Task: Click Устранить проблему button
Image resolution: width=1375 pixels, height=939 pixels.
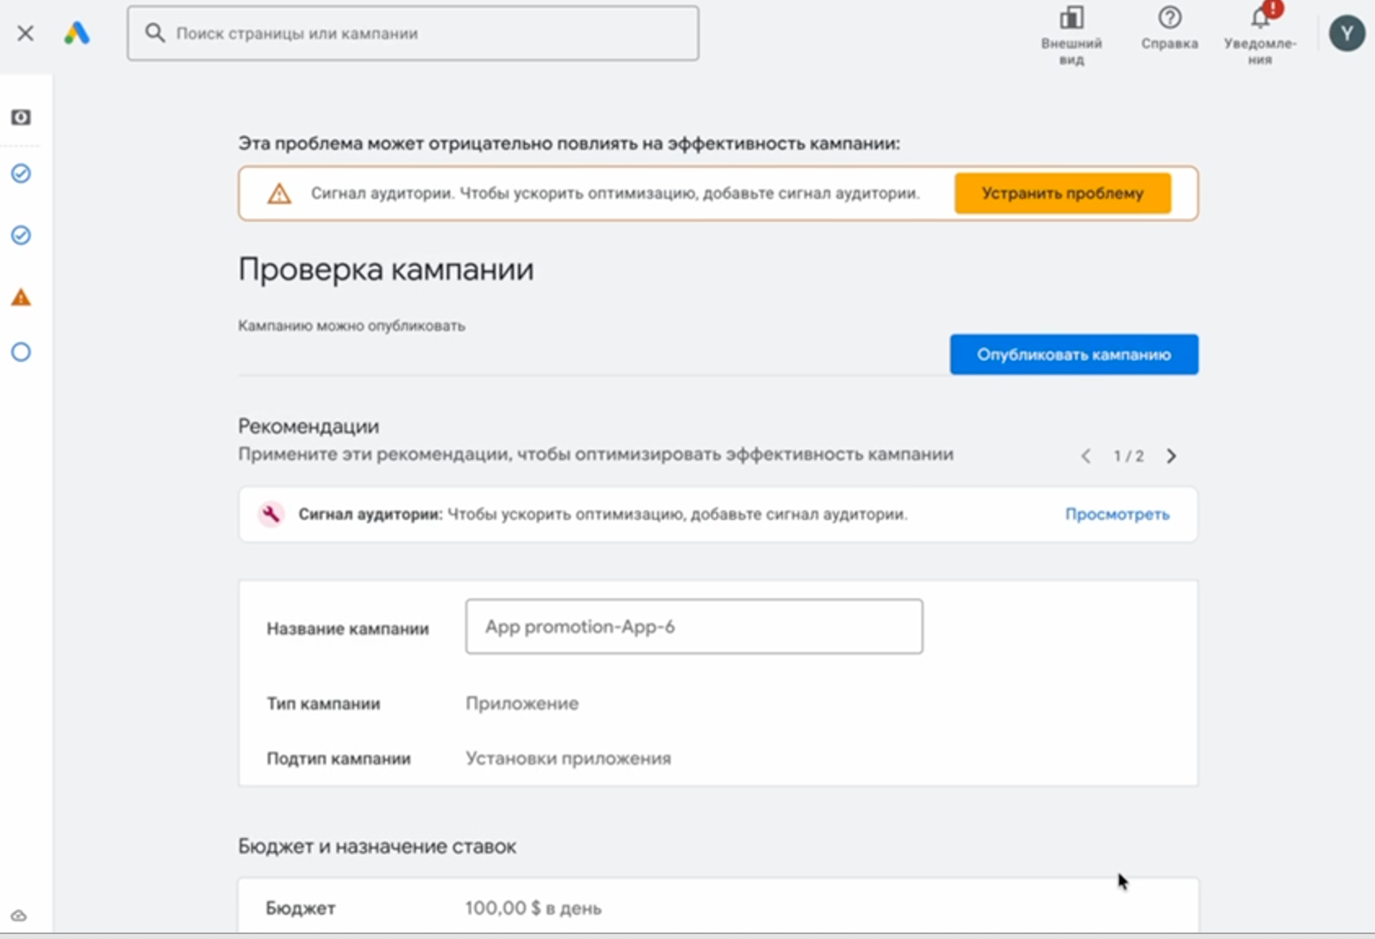Action: (x=1062, y=193)
